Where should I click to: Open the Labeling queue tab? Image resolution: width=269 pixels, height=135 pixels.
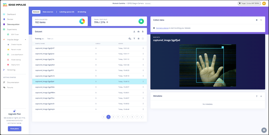[x=67, y=12]
